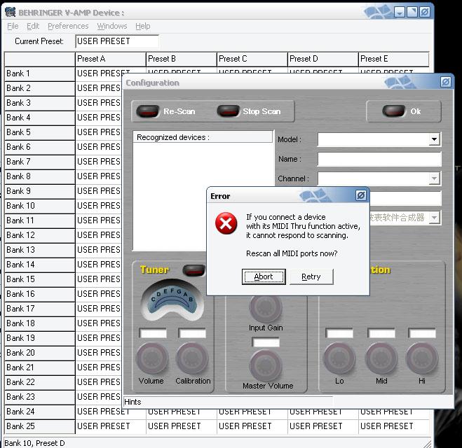Click the Master Volume knob

(266, 365)
